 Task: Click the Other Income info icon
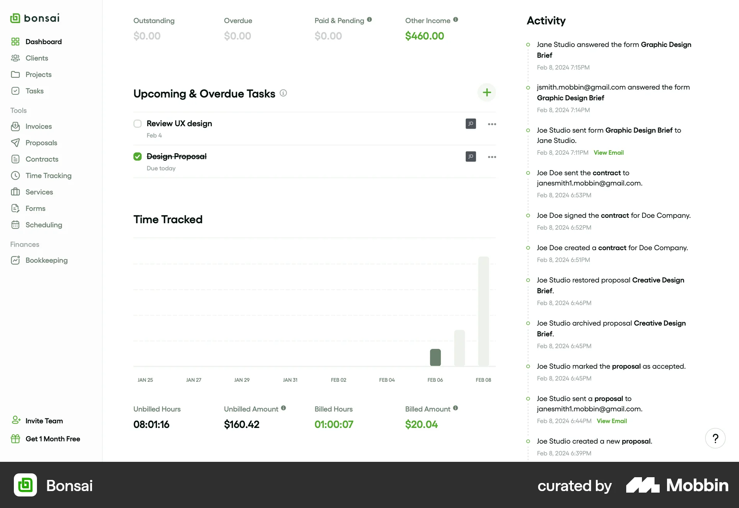click(455, 20)
